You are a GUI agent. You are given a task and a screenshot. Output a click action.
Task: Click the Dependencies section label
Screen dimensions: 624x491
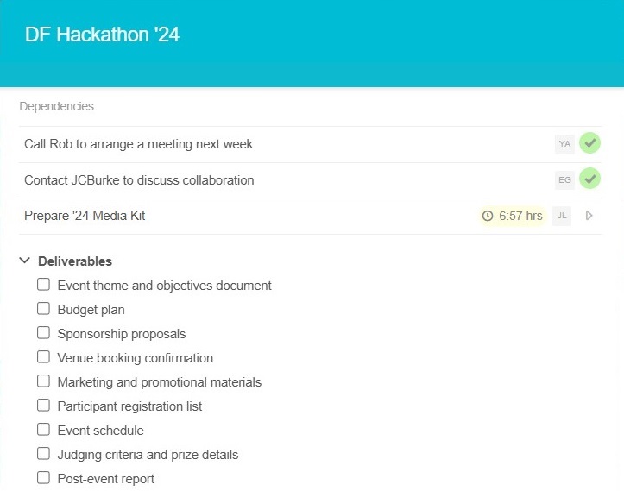pos(56,106)
